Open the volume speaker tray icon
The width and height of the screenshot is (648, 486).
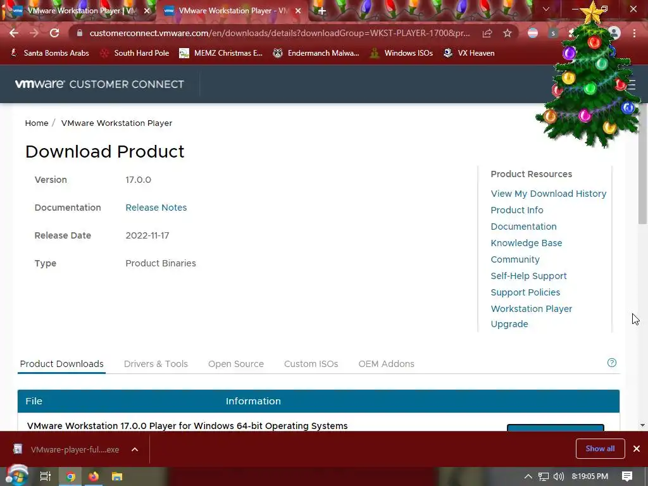558,477
